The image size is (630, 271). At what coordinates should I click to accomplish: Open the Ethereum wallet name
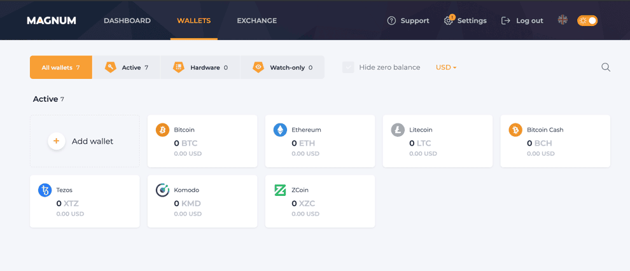point(306,130)
